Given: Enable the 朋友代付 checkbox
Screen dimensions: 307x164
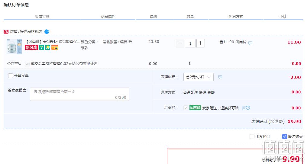Looking at the screenshot, I should pos(252,137).
